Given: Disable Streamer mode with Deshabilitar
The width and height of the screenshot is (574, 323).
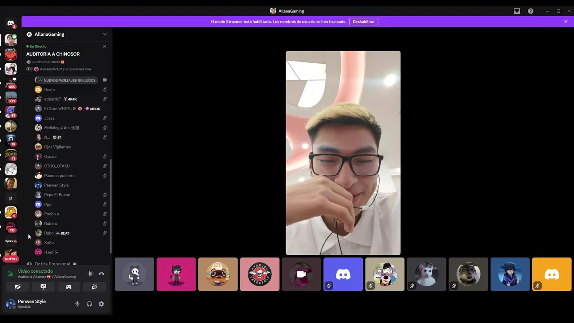Looking at the screenshot, I should (364, 22).
